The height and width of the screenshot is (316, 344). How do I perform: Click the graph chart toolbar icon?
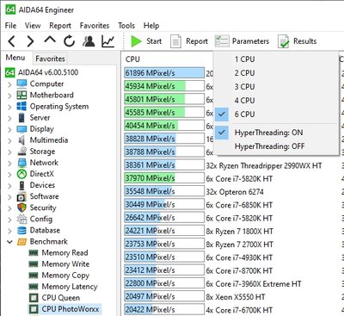tap(108, 41)
